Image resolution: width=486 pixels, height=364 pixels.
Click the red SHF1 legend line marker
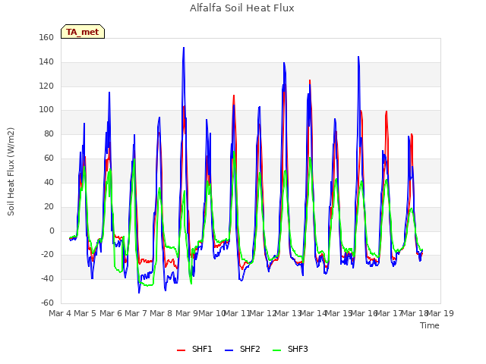[181, 350]
